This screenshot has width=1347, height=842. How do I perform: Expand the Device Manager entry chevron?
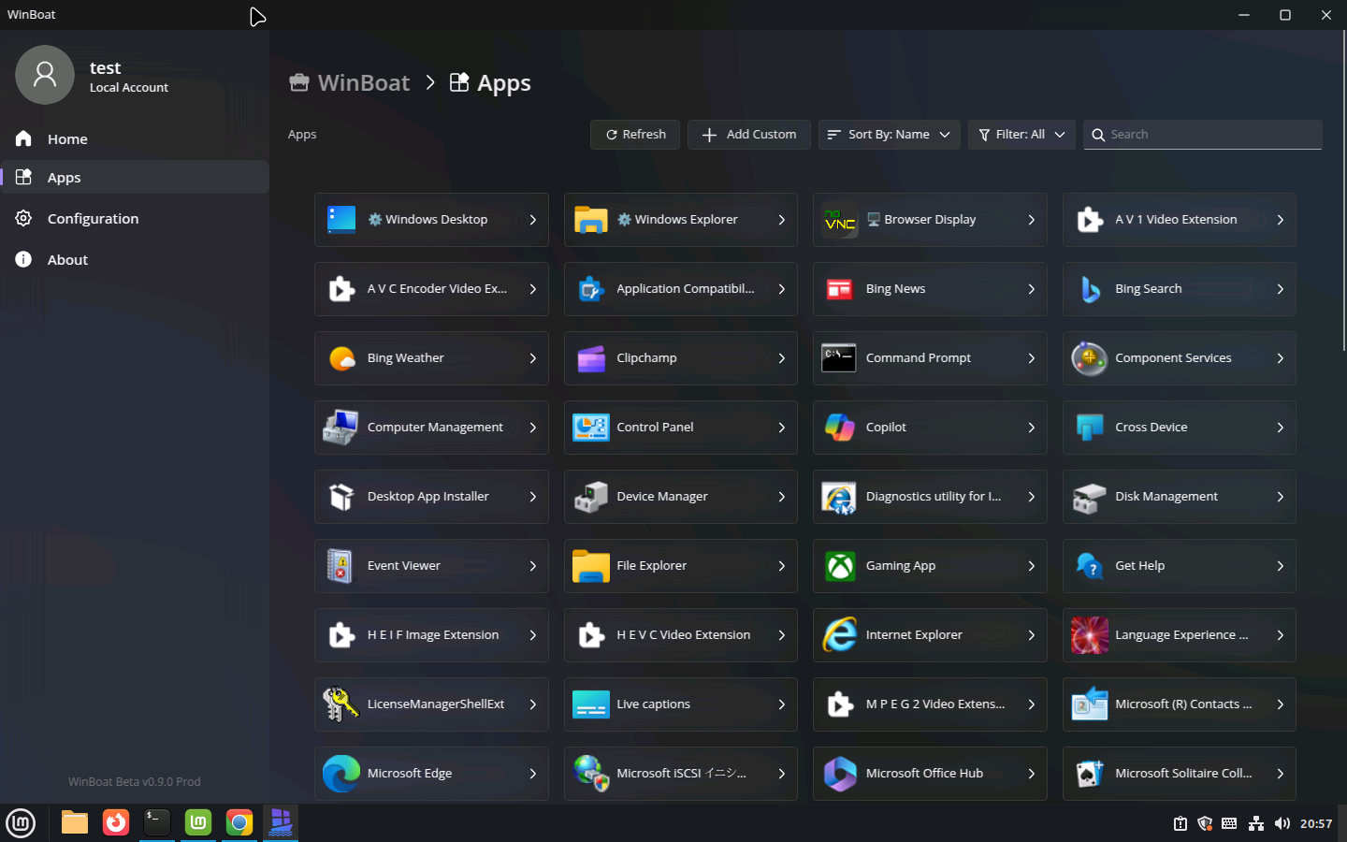click(782, 497)
